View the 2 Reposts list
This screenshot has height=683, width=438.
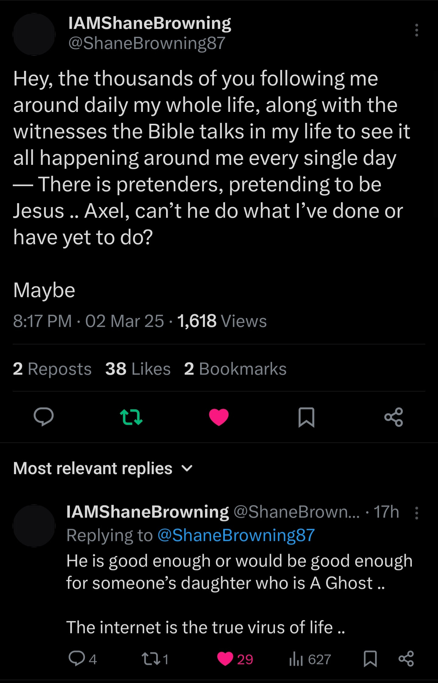point(52,369)
